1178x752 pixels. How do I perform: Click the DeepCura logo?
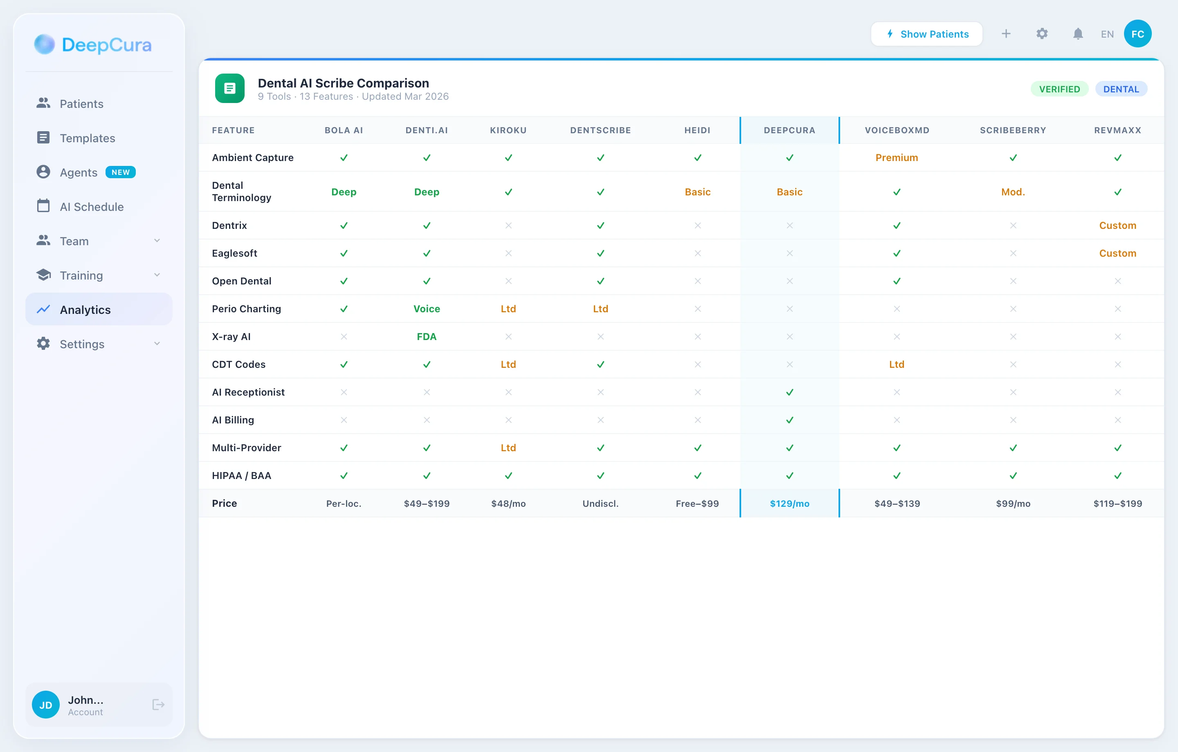click(x=92, y=45)
